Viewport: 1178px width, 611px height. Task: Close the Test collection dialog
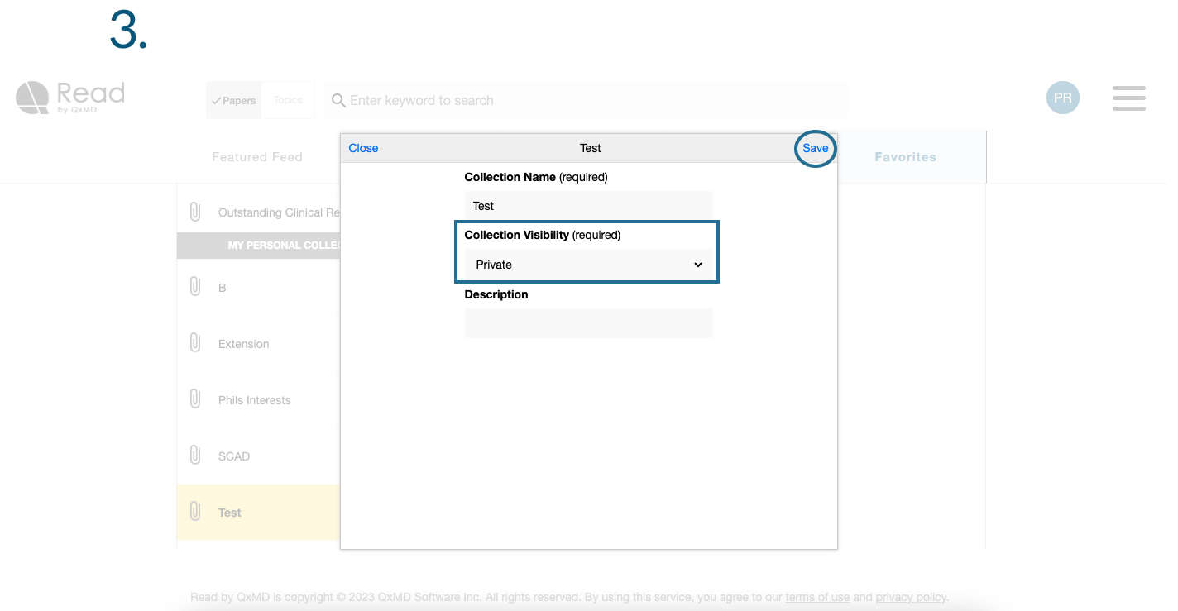coord(363,149)
